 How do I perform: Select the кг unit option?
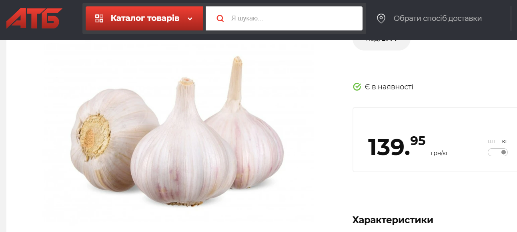tap(505, 141)
